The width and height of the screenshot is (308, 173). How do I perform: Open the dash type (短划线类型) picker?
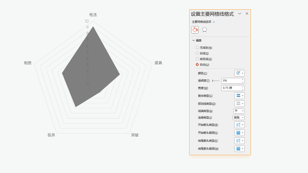coord(239,104)
